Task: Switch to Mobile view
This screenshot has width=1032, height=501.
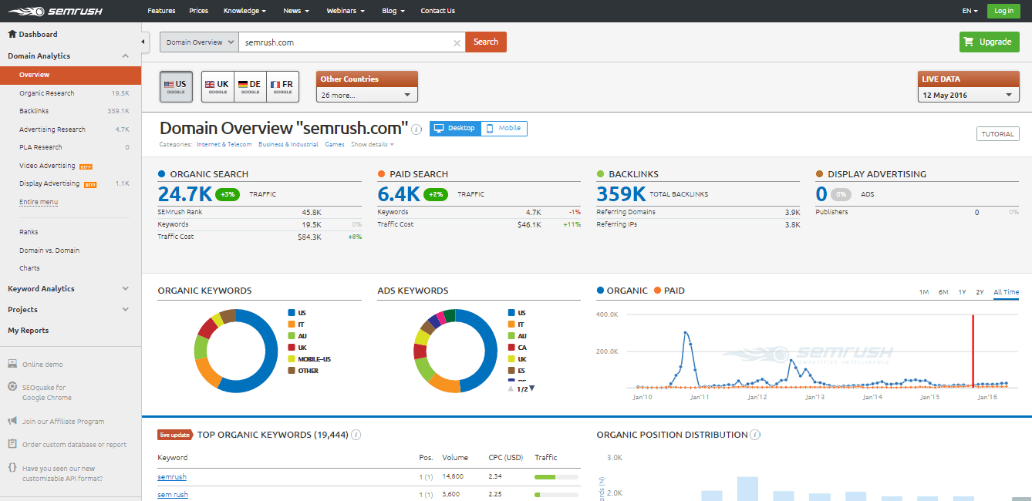Action: coord(504,128)
